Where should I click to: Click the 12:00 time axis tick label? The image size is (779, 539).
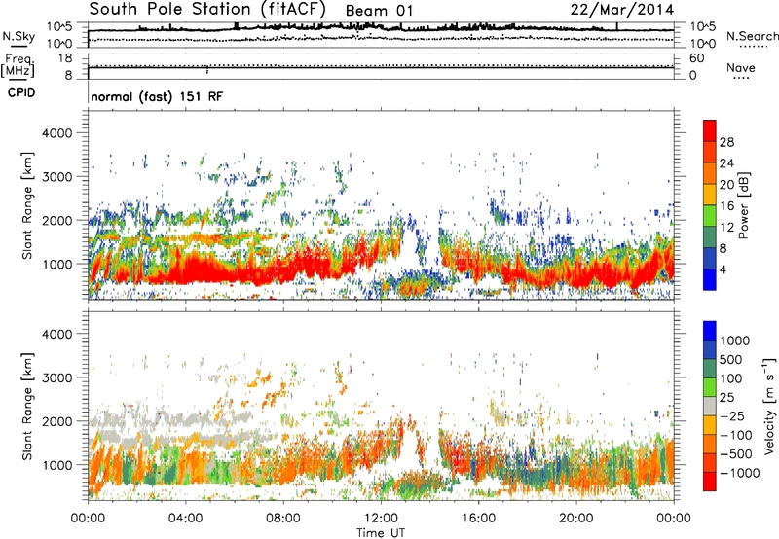pyautogui.click(x=381, y=519)
